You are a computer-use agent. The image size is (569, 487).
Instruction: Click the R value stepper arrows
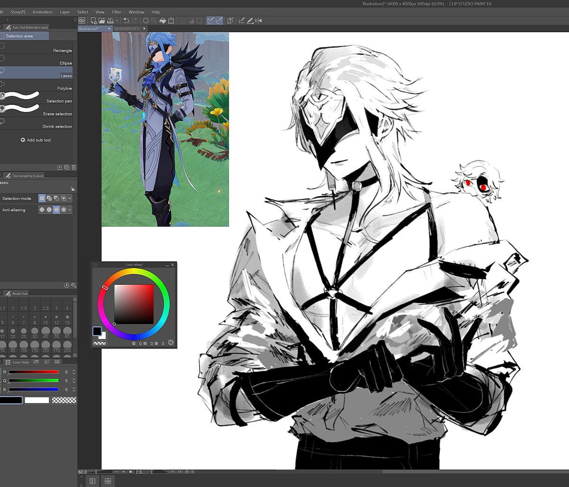(x=73, y=372)
